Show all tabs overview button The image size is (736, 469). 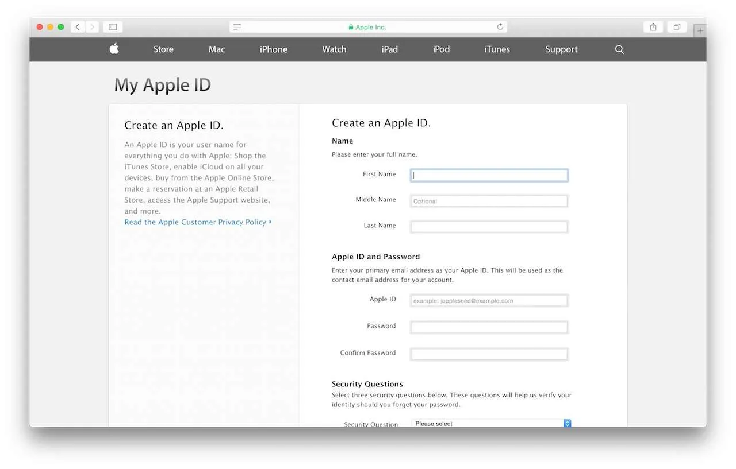(677, 27)
